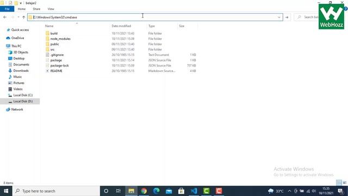The image size is (348, 196).
Task: Open Mail app from taskbar
Action: pos(169,191)
